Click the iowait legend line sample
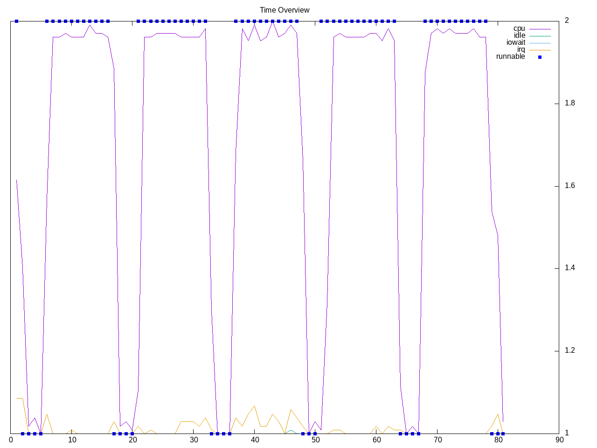The height and width of the screenshot is (448, 597). pos(540,43)
